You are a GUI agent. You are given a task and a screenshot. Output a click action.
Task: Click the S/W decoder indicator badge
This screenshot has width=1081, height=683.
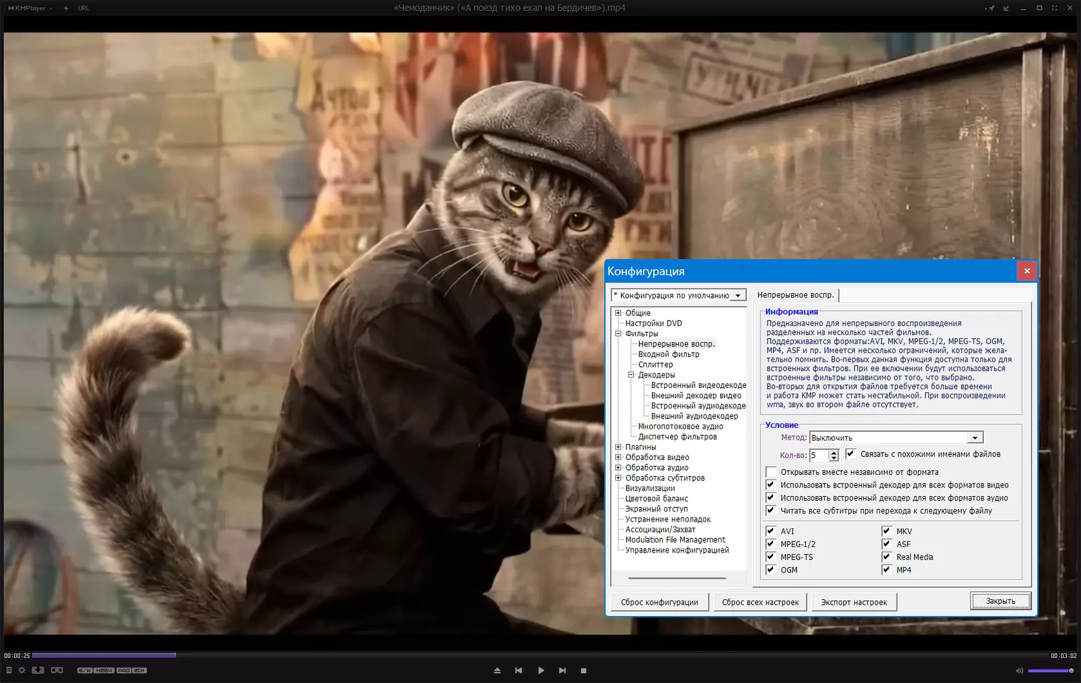click(x=84, y=670)
